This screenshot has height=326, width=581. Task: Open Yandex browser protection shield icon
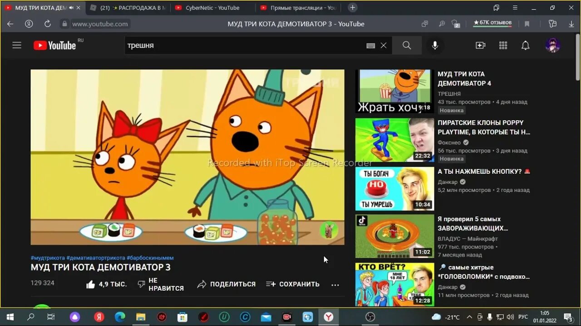456,24
